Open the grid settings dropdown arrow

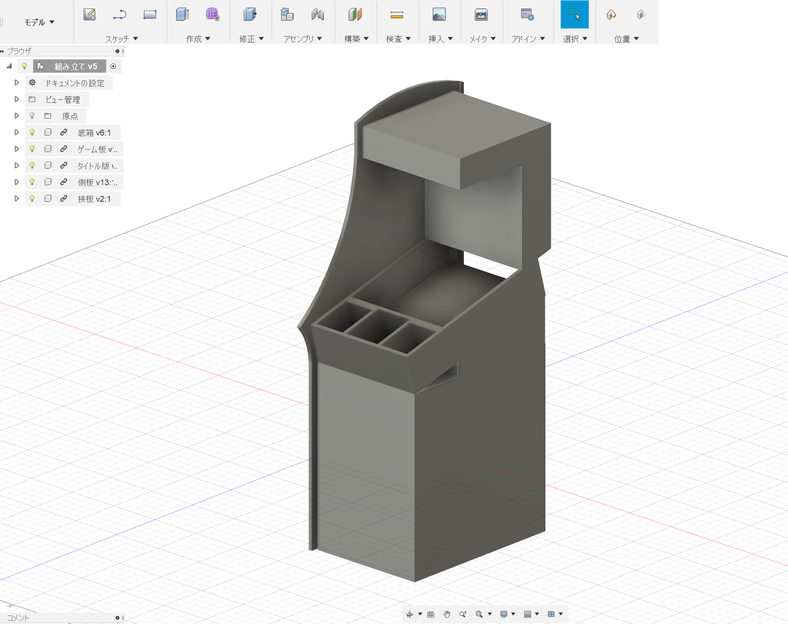537,614
